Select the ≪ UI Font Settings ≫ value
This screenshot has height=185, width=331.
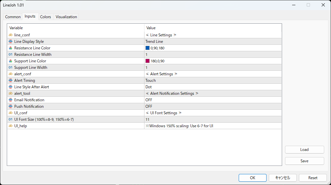tap(164, 113)
